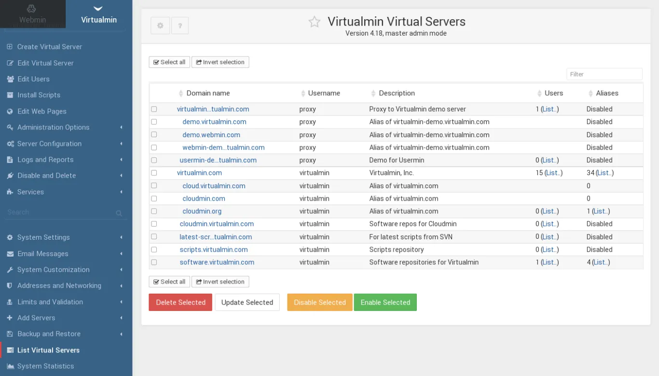Star the Virtualmin Virtual Servers page
The width and height of the screenshot is (659, 376).
click(x=314, y=22)
